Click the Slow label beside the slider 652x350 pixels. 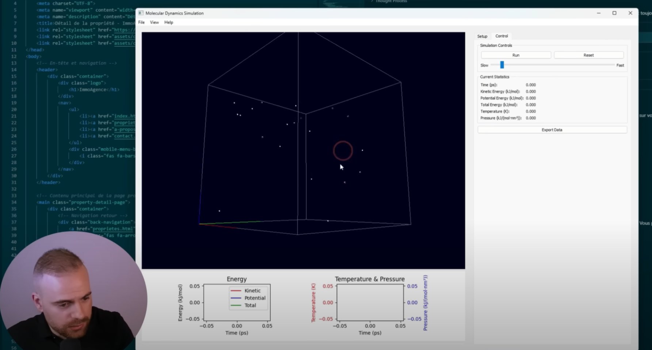484,65
